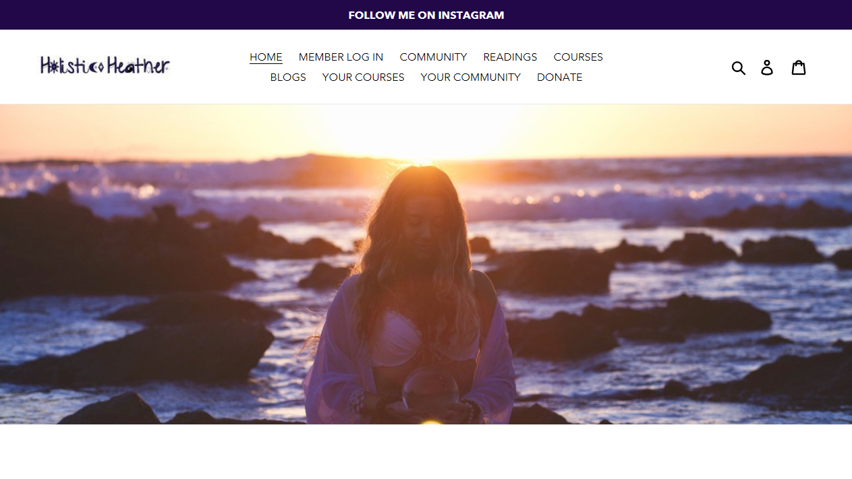The height and width of the screenshot is (479, 852).
Task: Go to the HOME menu item
Action: pyautogui.click(x=266, y=57)
